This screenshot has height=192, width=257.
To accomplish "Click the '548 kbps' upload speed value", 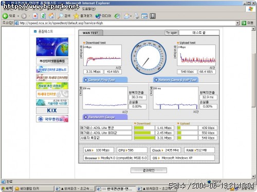I will coord(187,72).
